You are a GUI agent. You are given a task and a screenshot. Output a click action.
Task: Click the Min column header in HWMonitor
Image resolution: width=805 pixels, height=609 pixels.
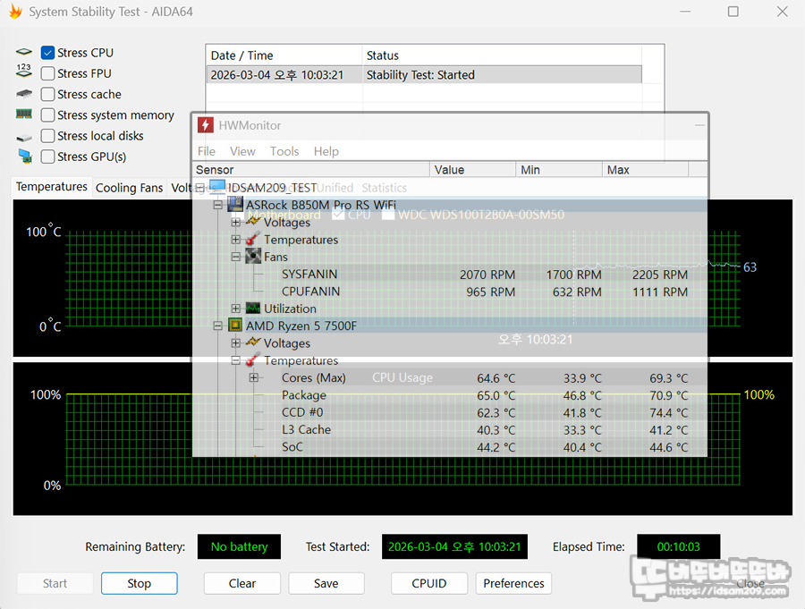[x=559, y=169]
